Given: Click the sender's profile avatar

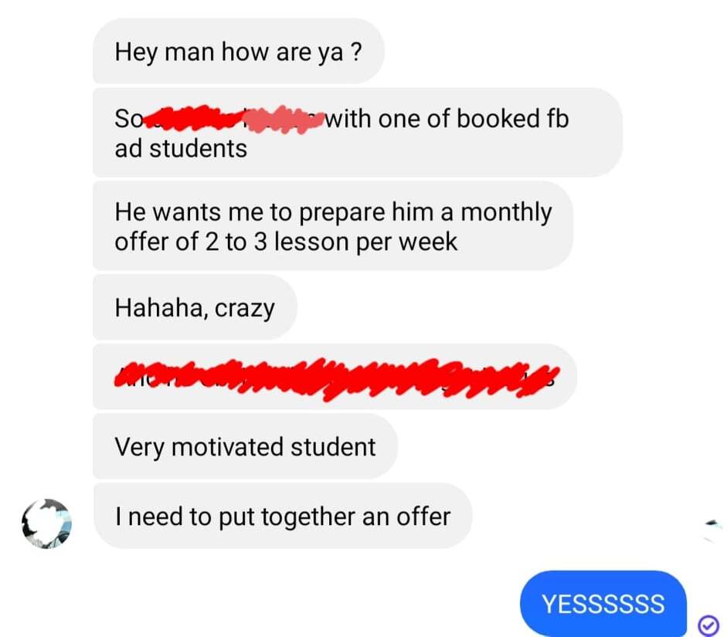Looking at the screenshot, I should coord(47,523).
